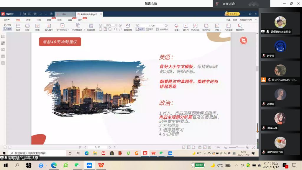Viewport: 302px width, 170px height.
Task: Switch to 手型 hand tool mode
Action: (8, 25)
